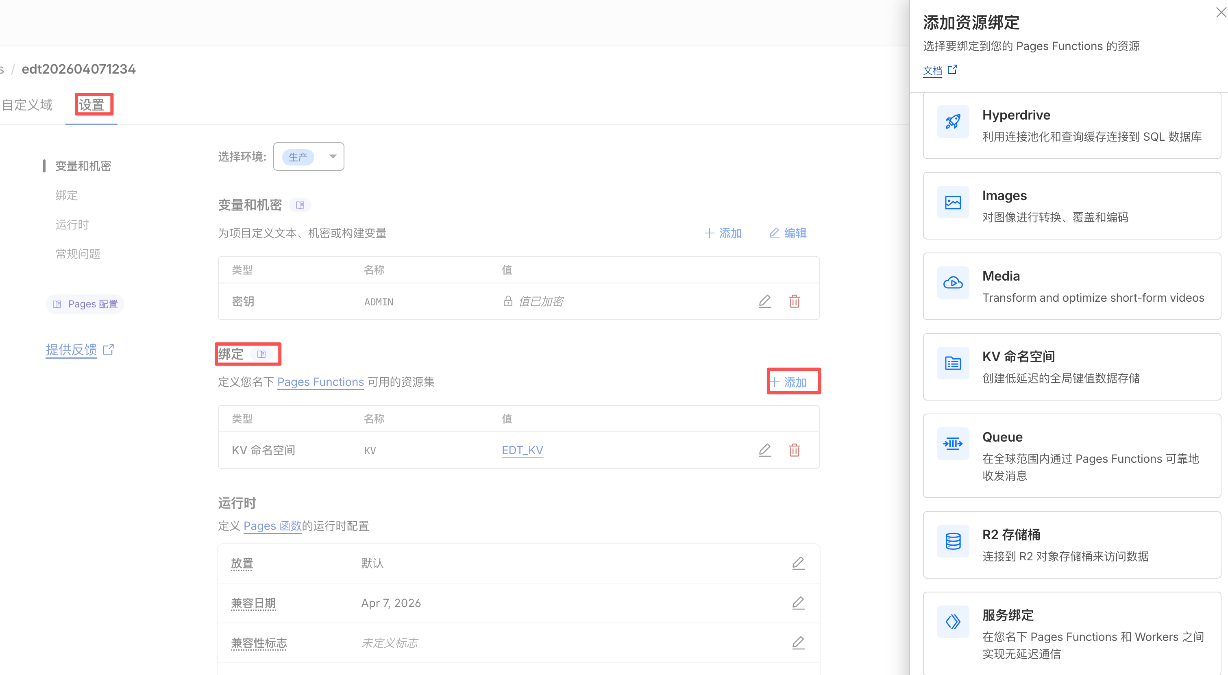Click 添加 button in the 绑定 section

tap(789, 382)
